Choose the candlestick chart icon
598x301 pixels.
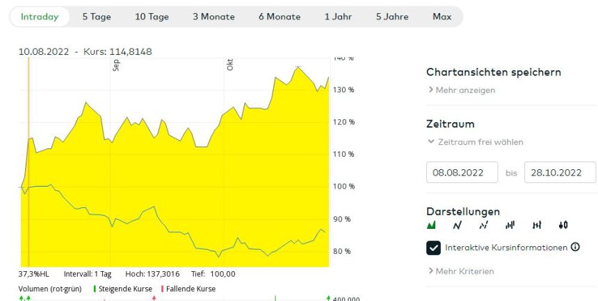[x=563, y=225]
